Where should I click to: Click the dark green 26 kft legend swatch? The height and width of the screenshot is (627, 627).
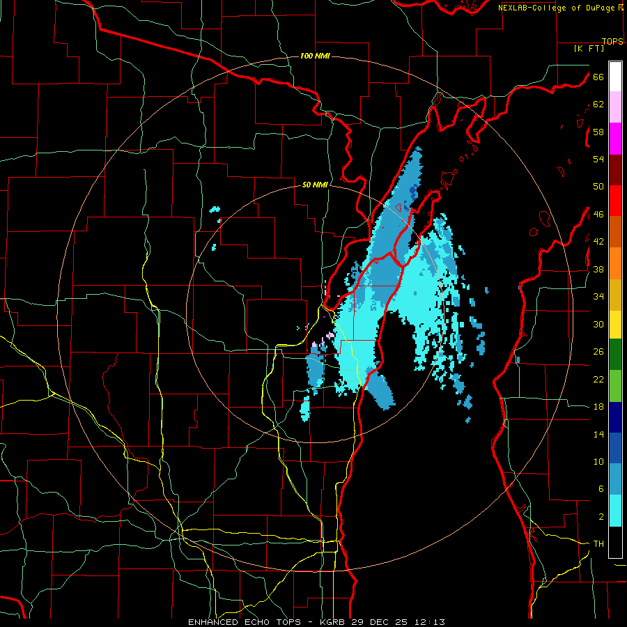pos(615,355)
